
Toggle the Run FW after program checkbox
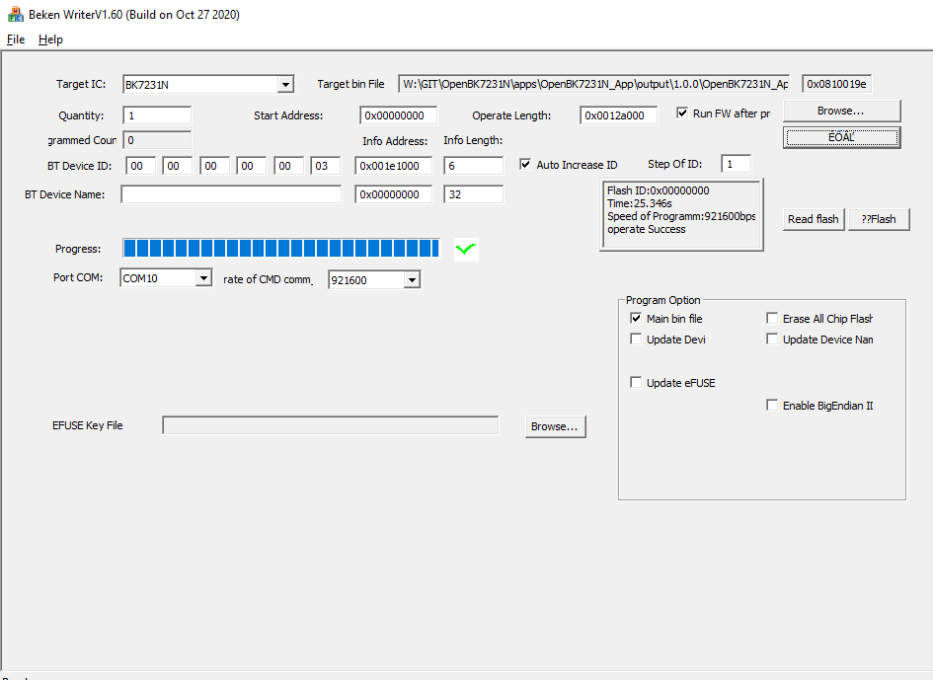pos(682,113)
